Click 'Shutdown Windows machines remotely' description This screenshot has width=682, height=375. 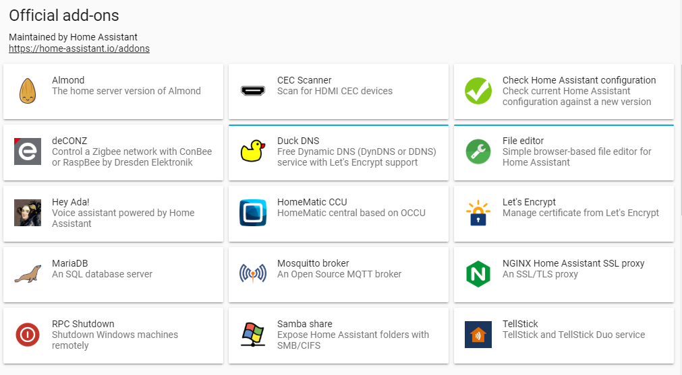[115, 340]
